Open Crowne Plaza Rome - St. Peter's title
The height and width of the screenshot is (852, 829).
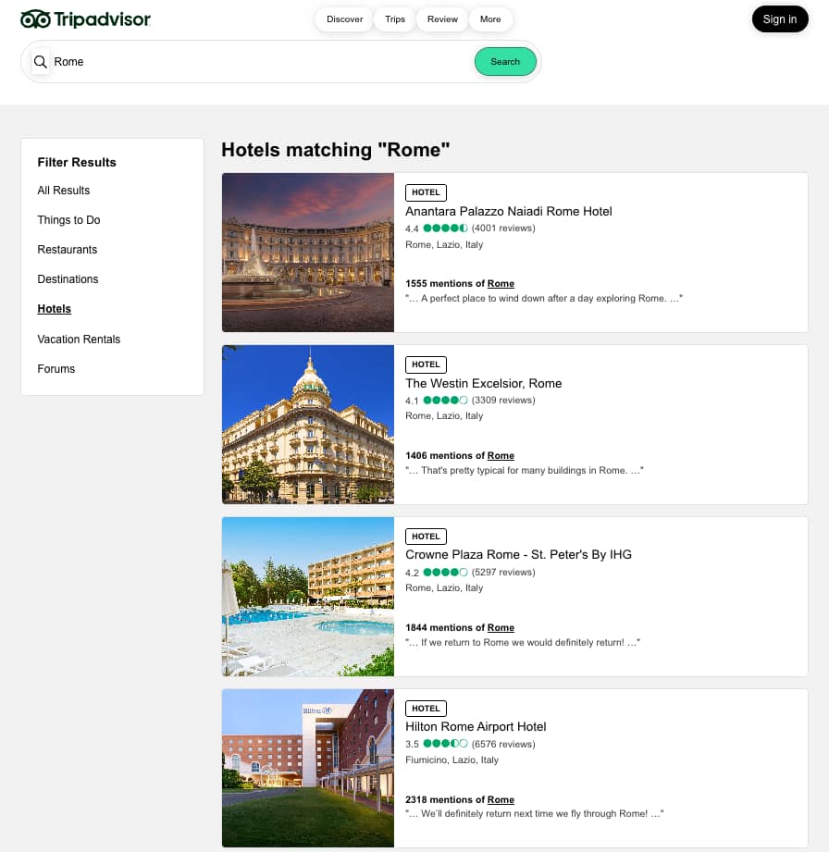pos(518,555)
